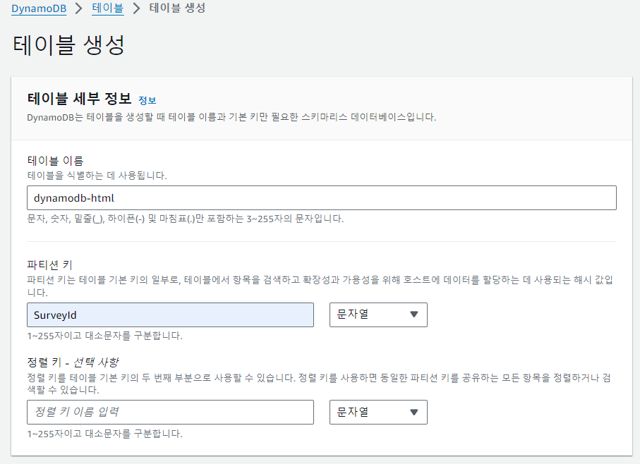Open the partition key type dropdown 문자열
The width and height of the screenshot is (640, 464).
378,315
